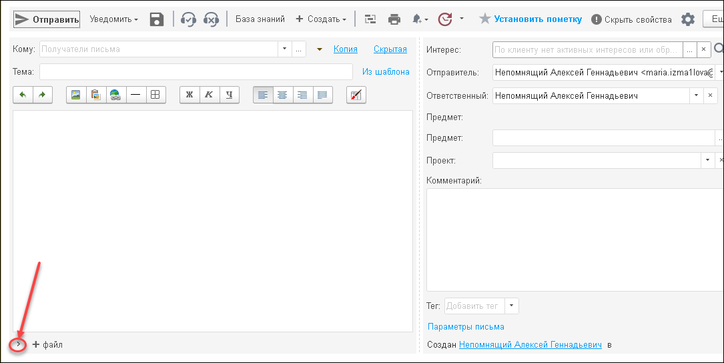Insert a table into the message
724x363 pixels.
click(155, 95)
